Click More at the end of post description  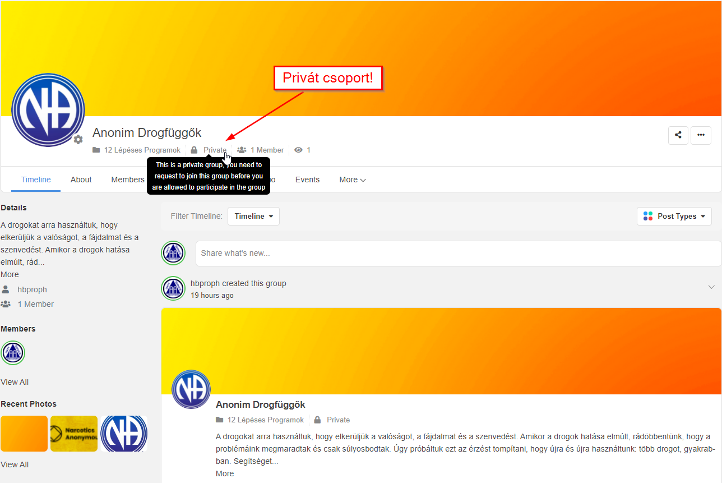point(225,473)
